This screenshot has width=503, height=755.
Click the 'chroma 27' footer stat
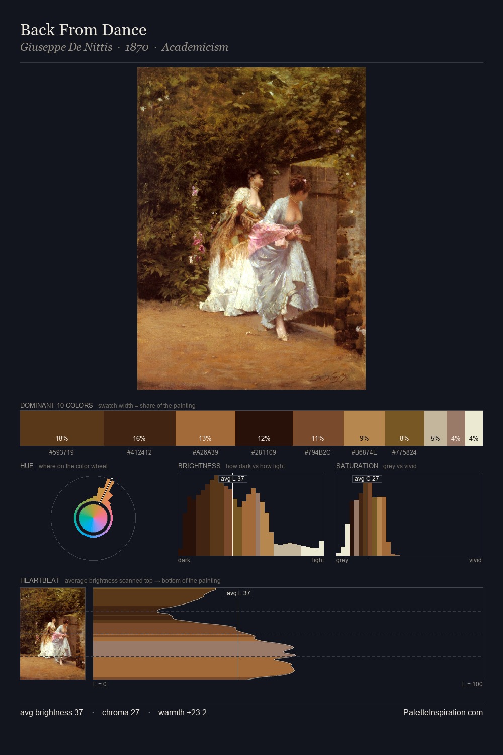coord(121,712)
